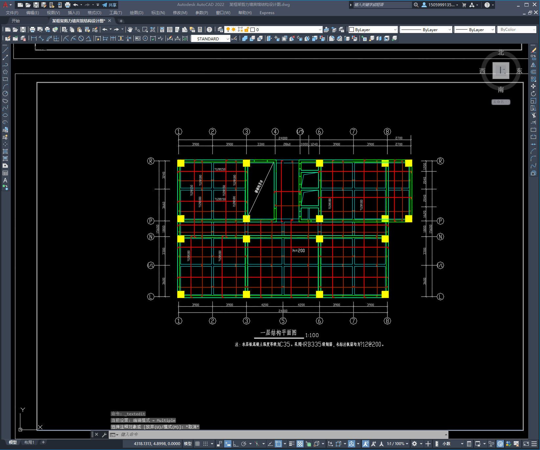Select the Linear dimension tool
Viewport: 540px width, 450px height.
pyautogui.click(x=34, y=38)
